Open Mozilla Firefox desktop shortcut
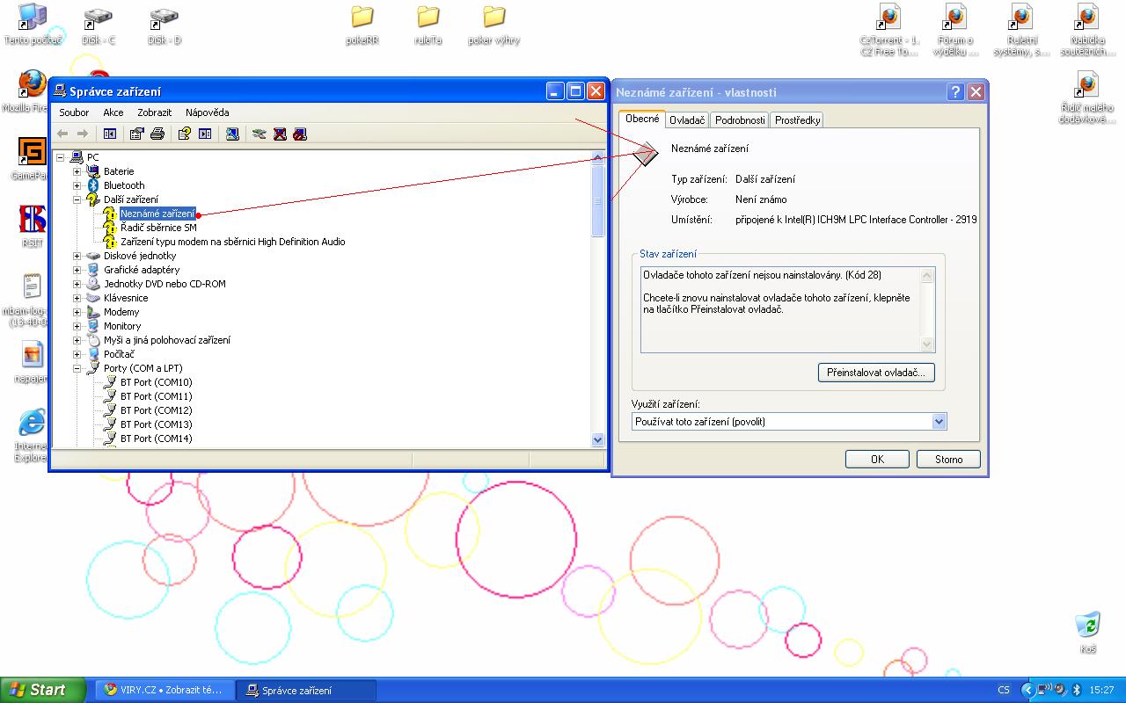This screenshot has width=1126, height=703. tap(32, 85)
